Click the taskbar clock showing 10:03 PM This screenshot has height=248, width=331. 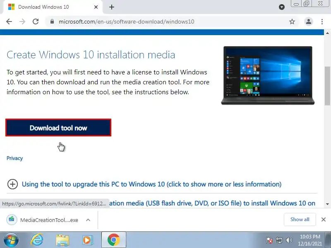pyautogui.click(x=310, y=240)
